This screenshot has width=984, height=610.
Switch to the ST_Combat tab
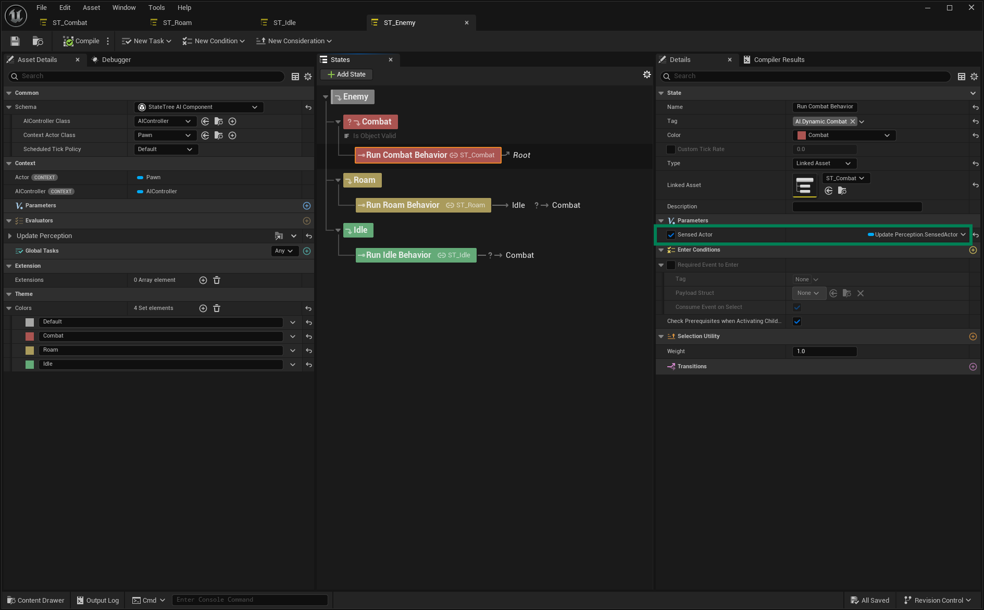tap(70, 23)
